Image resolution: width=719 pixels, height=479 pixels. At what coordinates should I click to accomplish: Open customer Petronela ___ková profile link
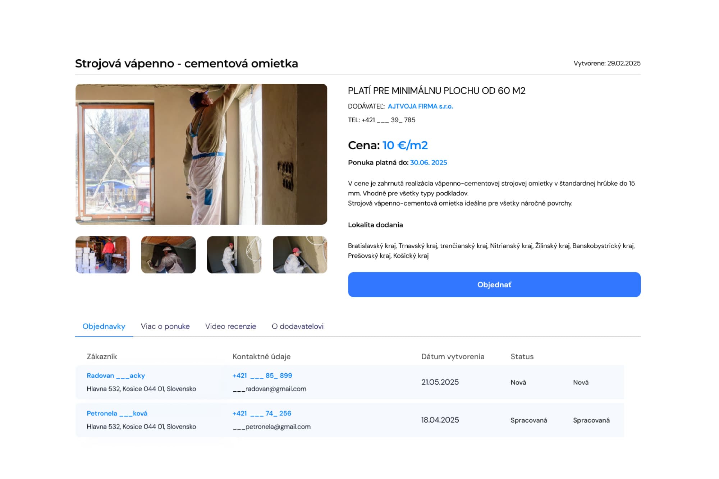117,413
